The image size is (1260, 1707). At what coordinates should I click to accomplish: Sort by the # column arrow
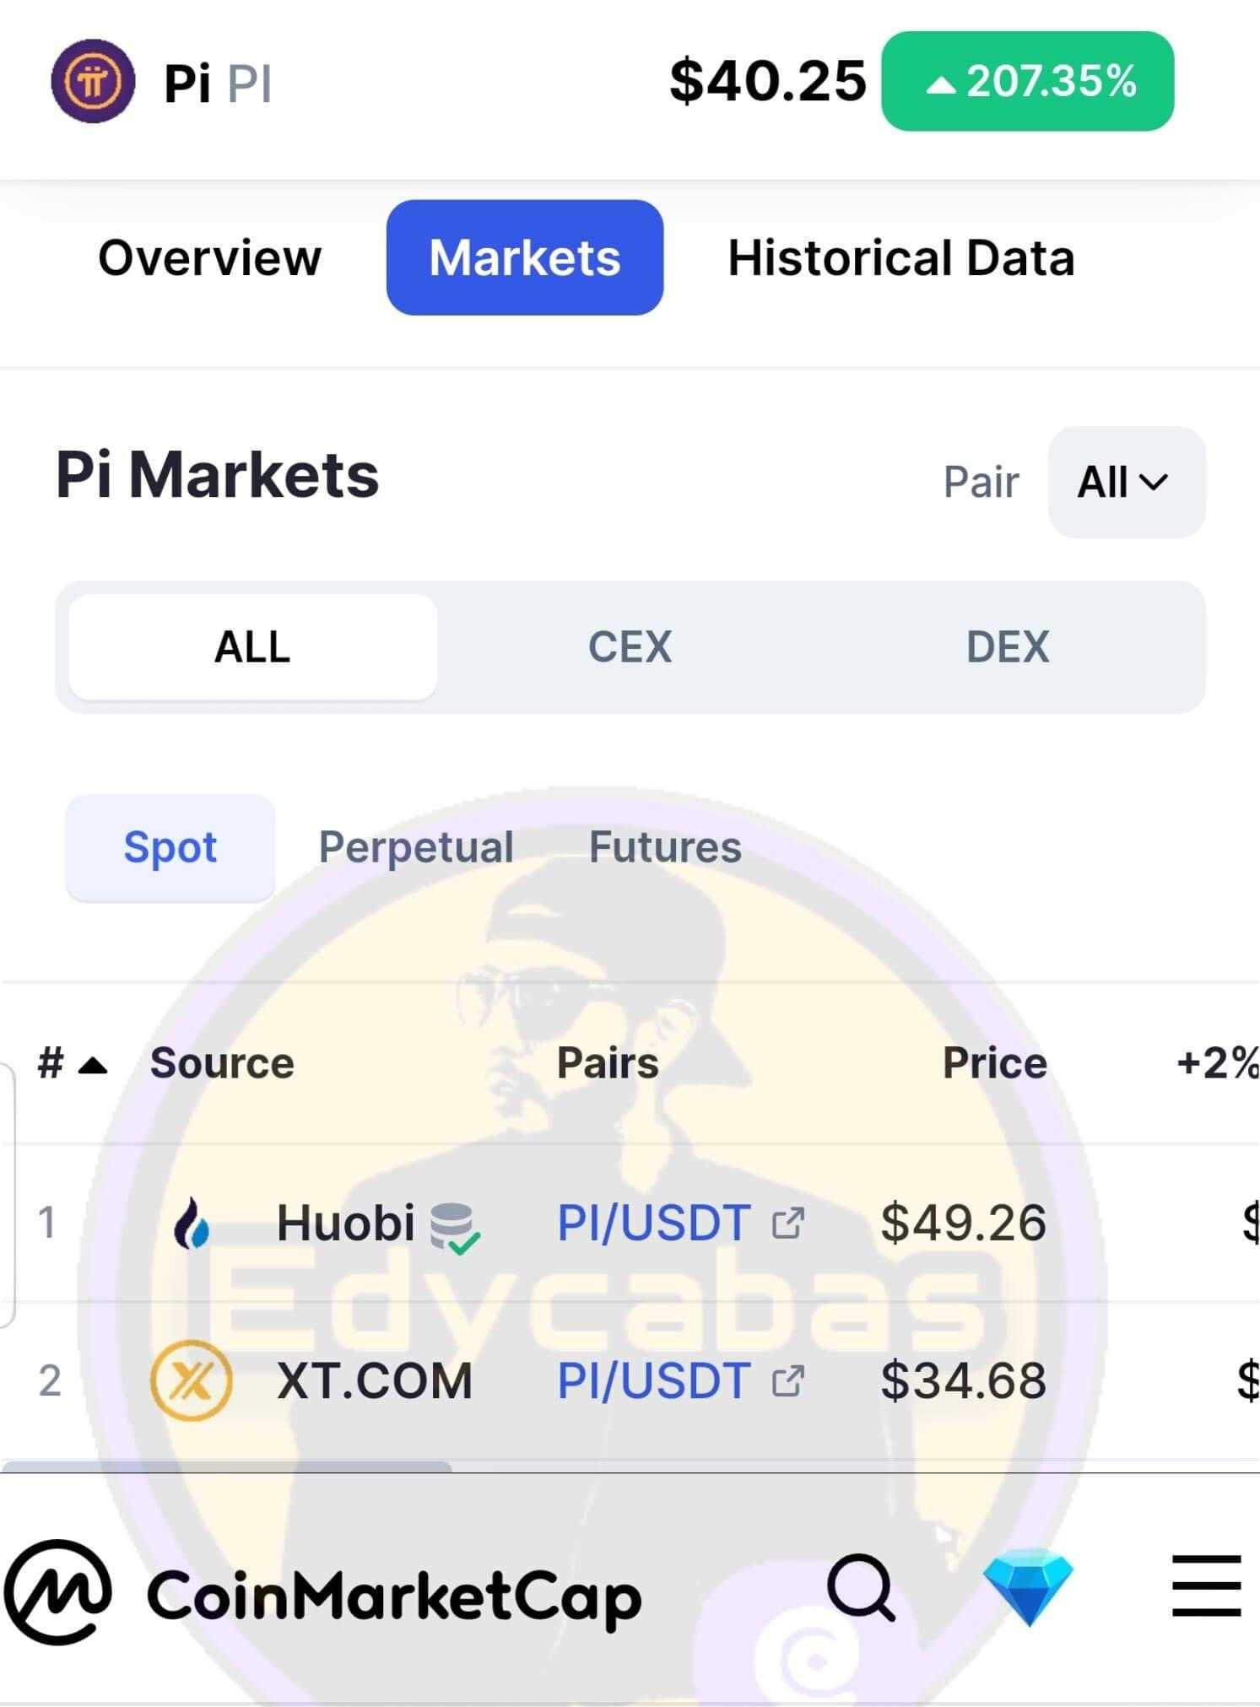92,1066
